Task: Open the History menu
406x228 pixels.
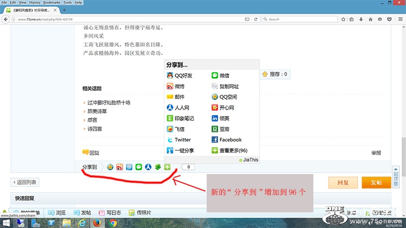Action: coord(34,3)
